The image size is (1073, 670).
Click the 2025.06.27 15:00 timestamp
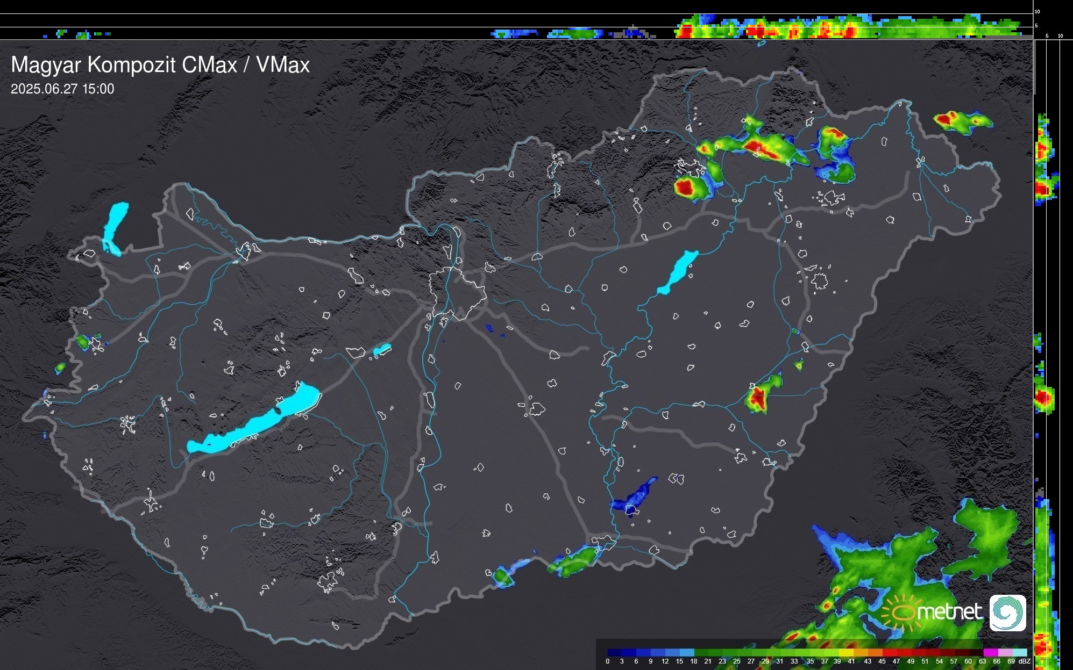click(x=62, y=89)
